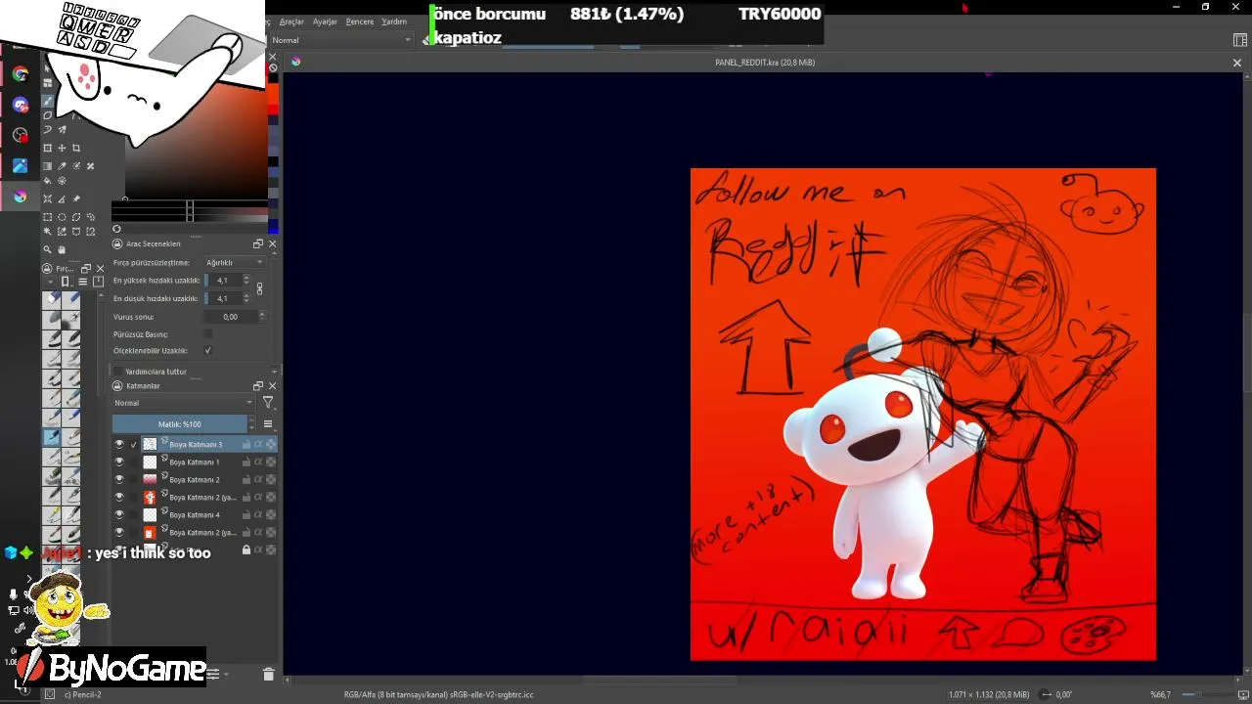1252x704 pixels.
Task: Open the Ayarlar menu
Action: point(325,22)
